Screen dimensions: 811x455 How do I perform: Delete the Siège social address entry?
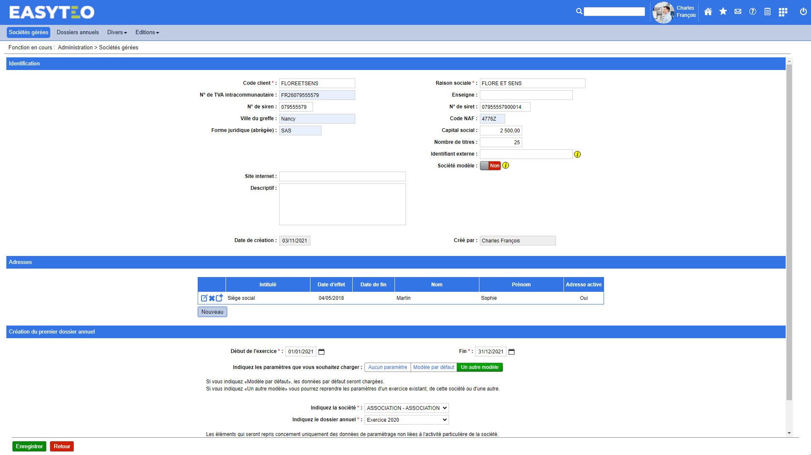point(212,298)
